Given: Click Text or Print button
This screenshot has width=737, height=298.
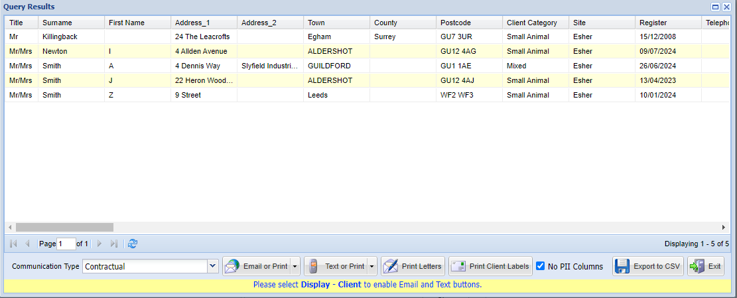Looking at the screenshot, I should click(x=336, y=267).
